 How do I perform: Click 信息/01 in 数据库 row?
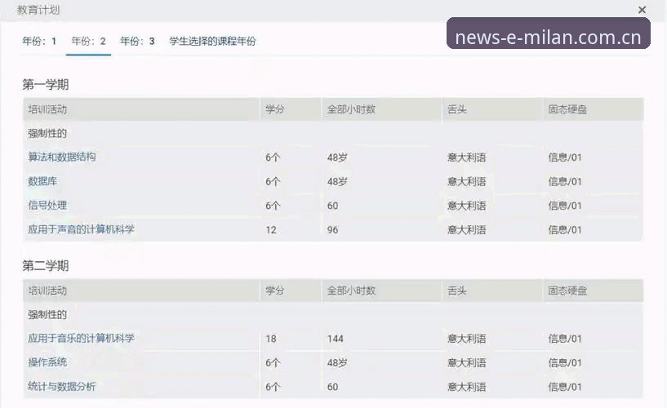coord(565,181)
